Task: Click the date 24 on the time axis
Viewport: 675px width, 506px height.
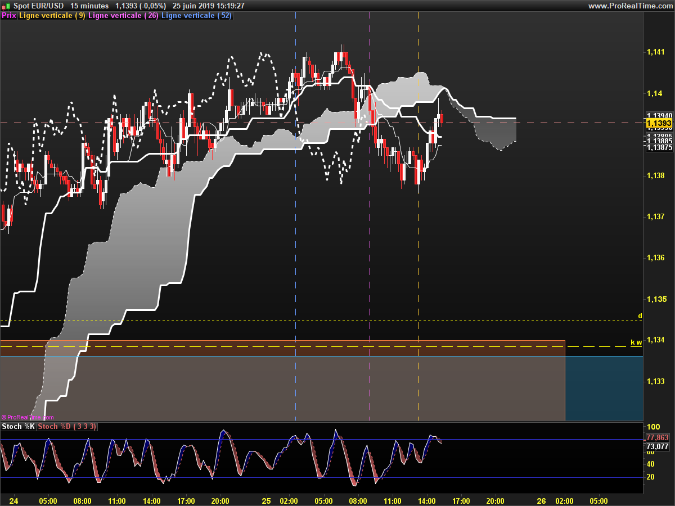Action: click(13, 500)
